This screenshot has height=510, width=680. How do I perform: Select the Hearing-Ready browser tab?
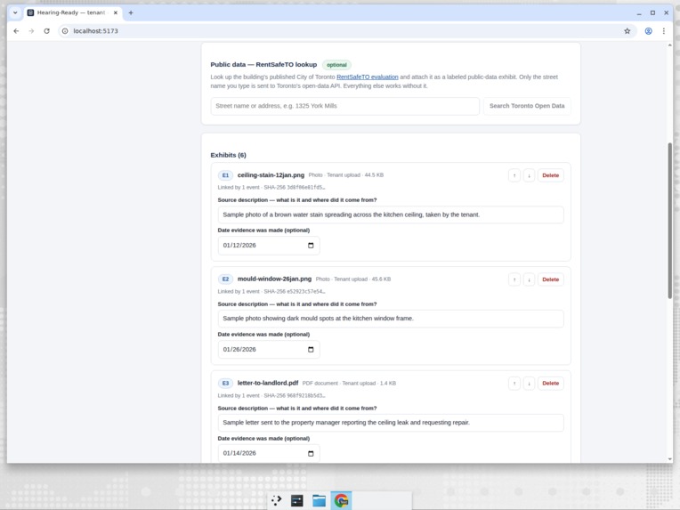point(72,12)
